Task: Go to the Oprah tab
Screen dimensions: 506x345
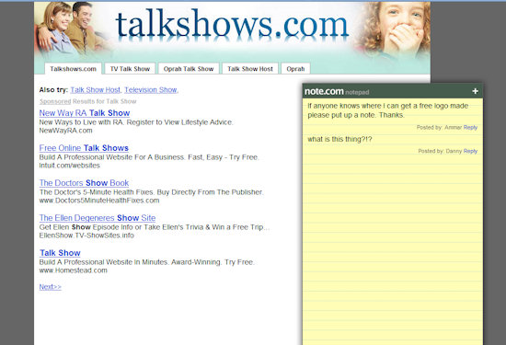Action: [x=295, y=69]
